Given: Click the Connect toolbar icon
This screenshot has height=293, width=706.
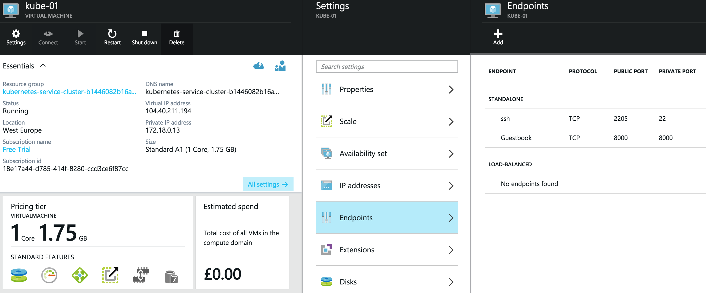Looking at the screenshot, I should click(48, 37).
